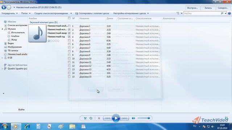Start playback with the Play button
The width and height of the screenshot is (232, 130).
[116, 118]
